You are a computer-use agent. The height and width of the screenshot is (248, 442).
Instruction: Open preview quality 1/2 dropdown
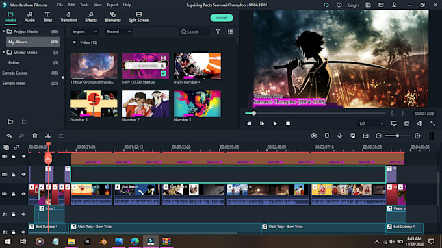371,123
